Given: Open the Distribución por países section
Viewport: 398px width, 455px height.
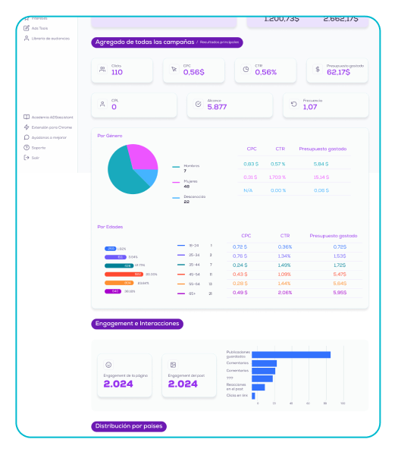Looking at the screenshot, I should 129,426.
